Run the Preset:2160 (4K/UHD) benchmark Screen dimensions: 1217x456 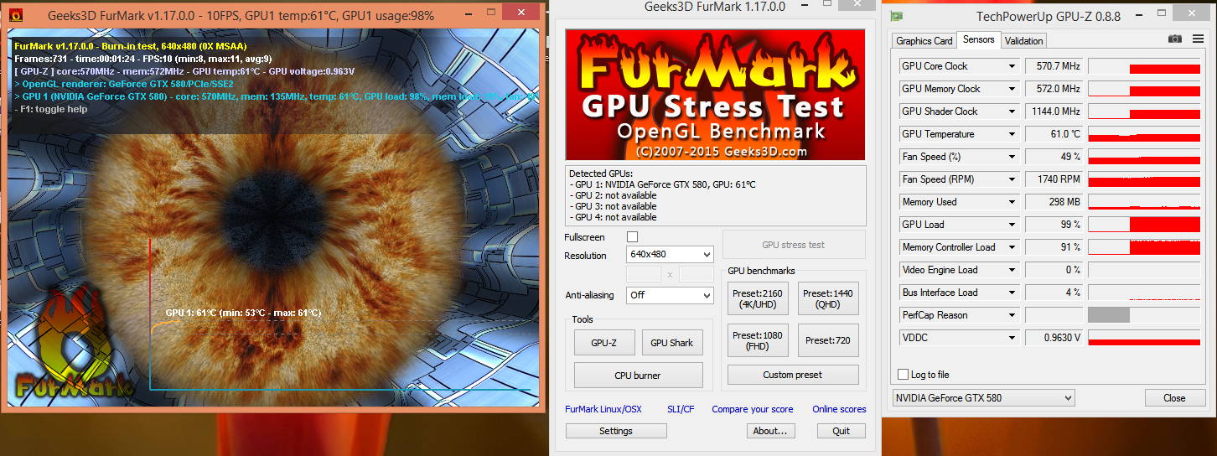(x=757, y=299)
